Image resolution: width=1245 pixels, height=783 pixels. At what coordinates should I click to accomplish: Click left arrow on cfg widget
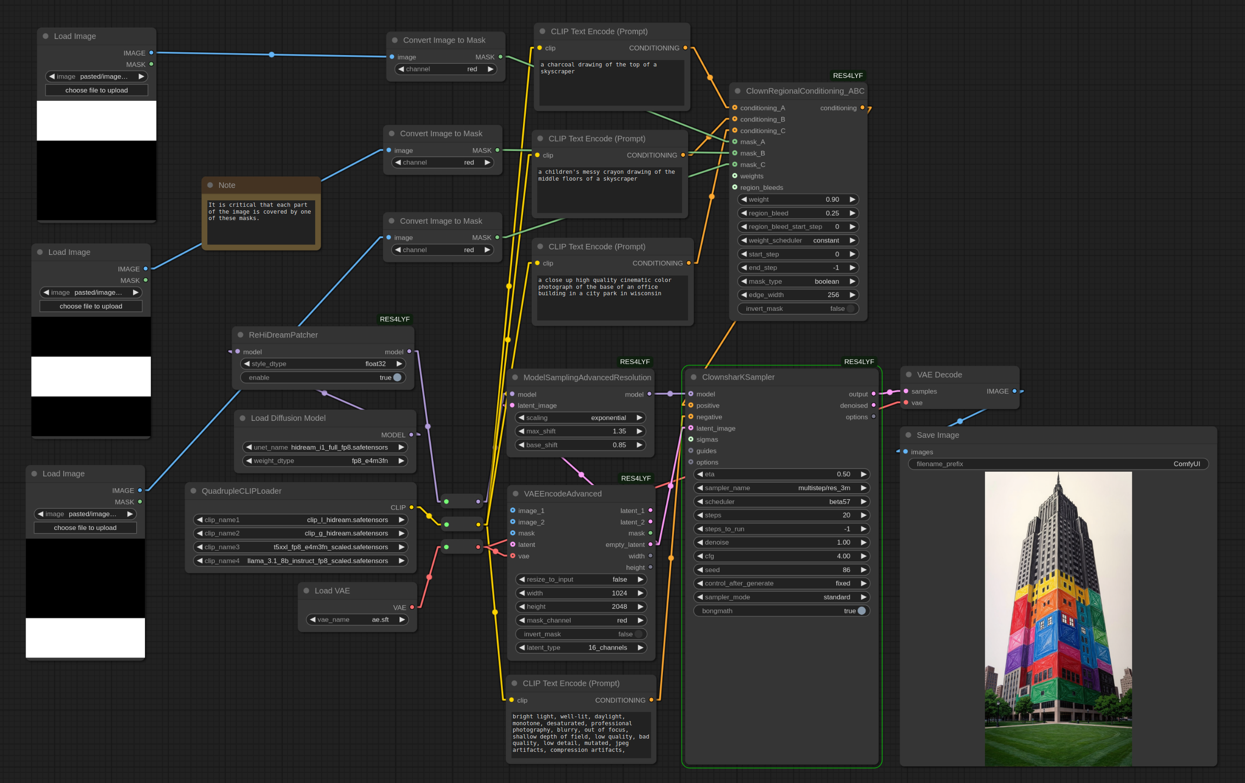(700, 556)
